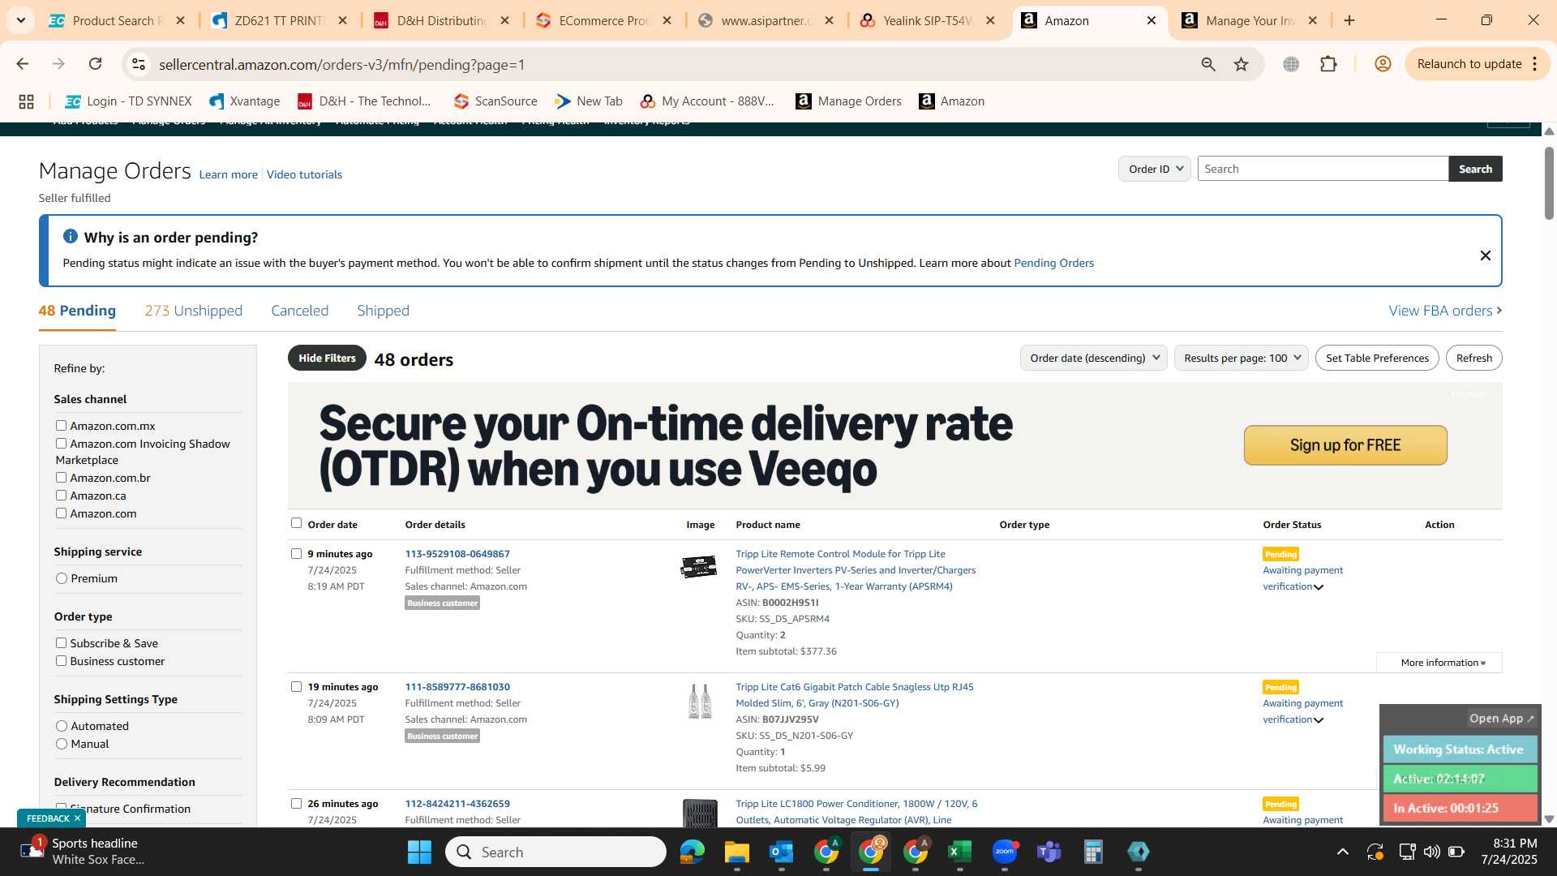1557x876 pixels.
Task: Bookmark this page with the star icon
Action: click(1241, 64)
